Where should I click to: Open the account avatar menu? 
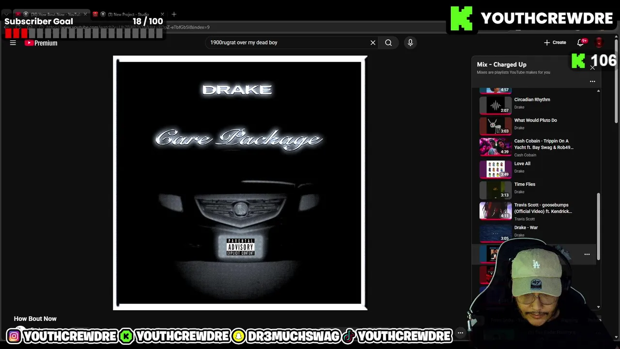[x=599, y=43]
